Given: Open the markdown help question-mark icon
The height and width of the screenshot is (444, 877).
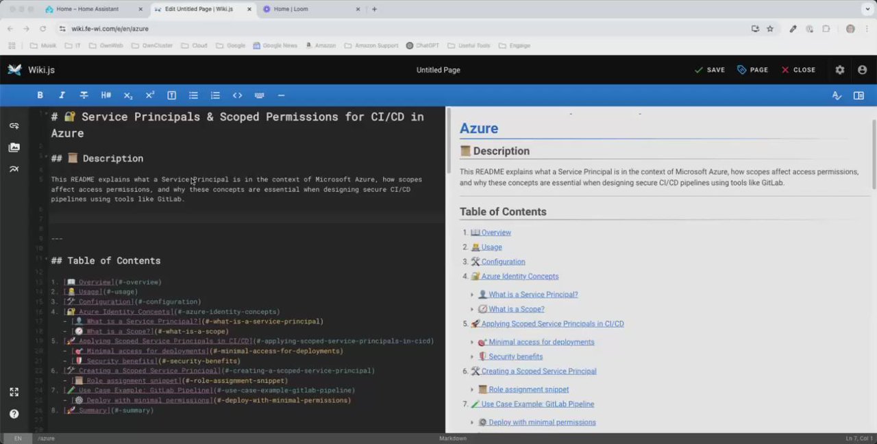Looking at the screenshot, I should coord(14,414).
